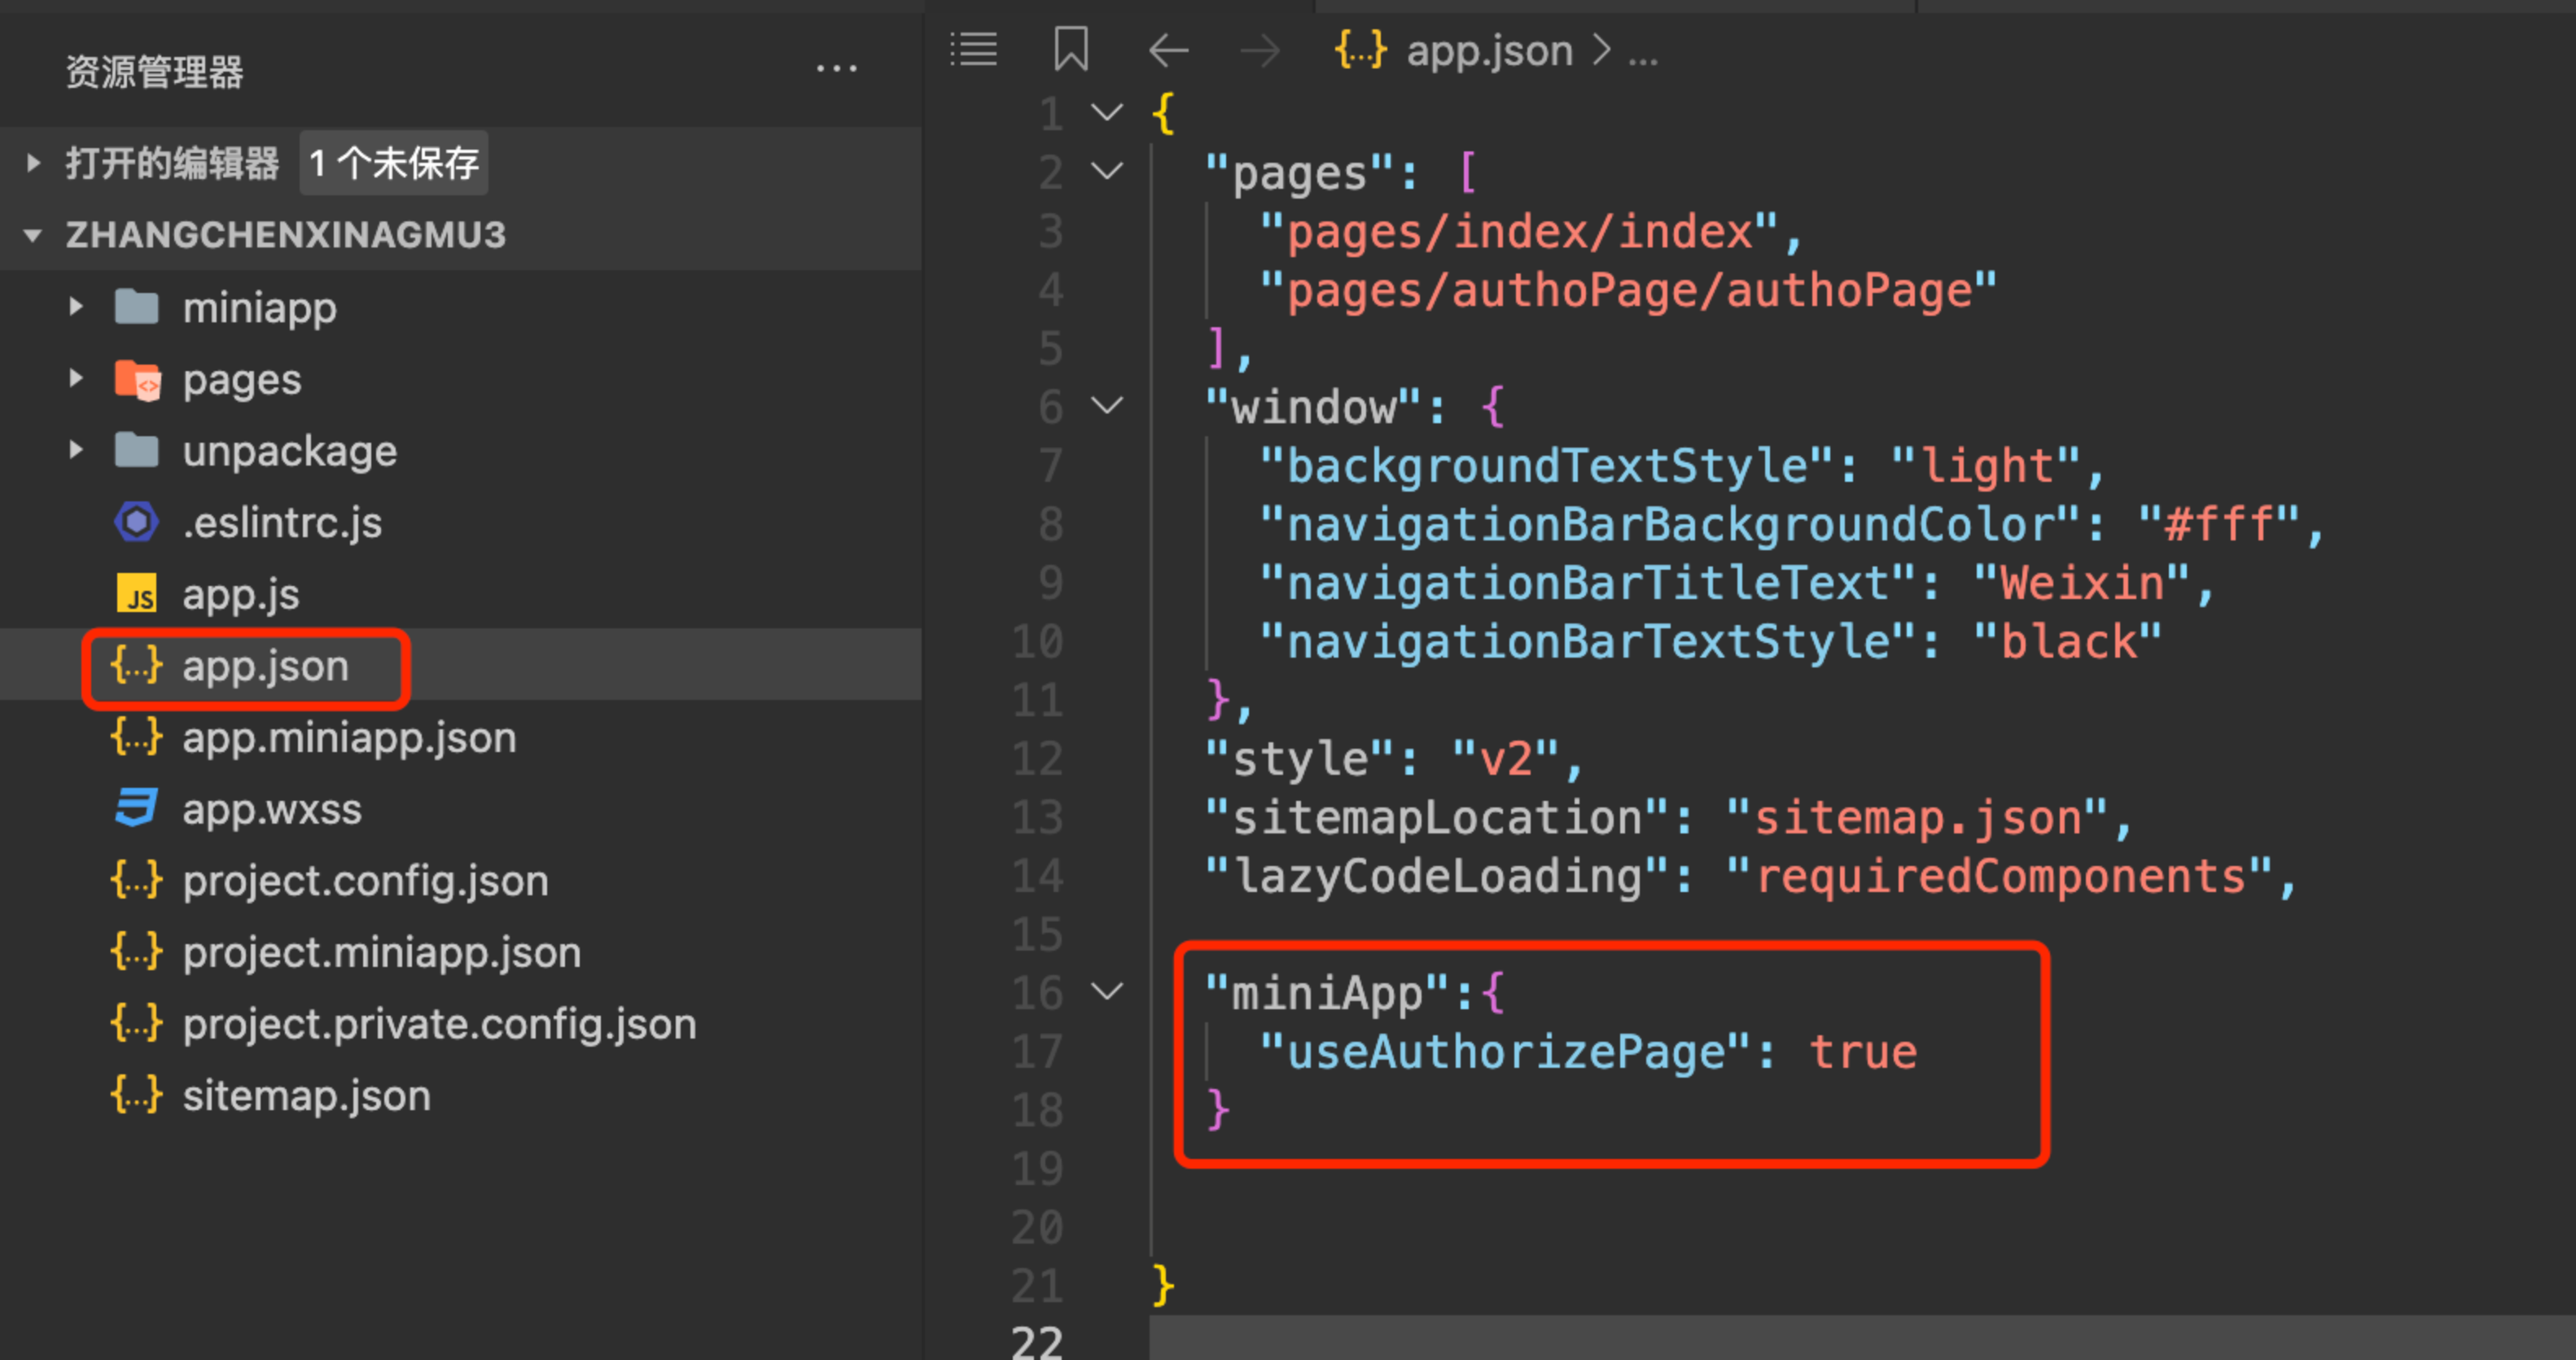Click the 1 个未保存 unsaved badge
This screenshot has height=1360, width=2576.
pos(394,163)
